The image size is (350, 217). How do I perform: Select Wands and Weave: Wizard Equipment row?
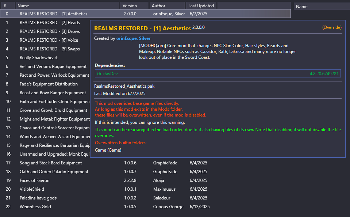coord(55,136)
